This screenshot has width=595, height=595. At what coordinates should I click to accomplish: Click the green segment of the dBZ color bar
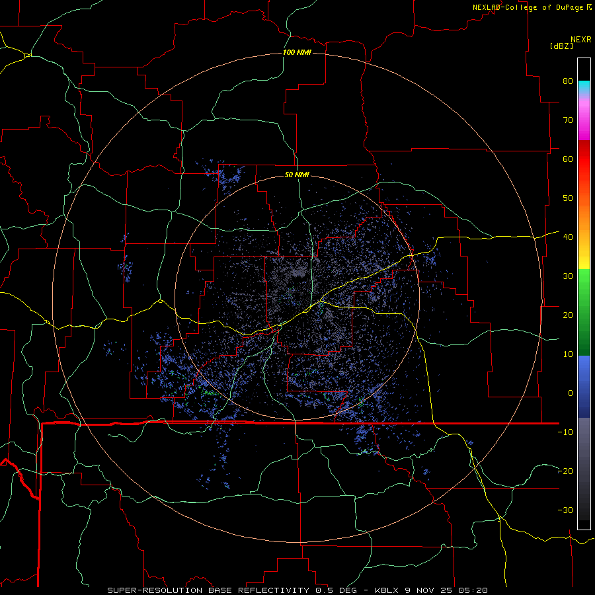pyautogui.click(x=584, y=312)
